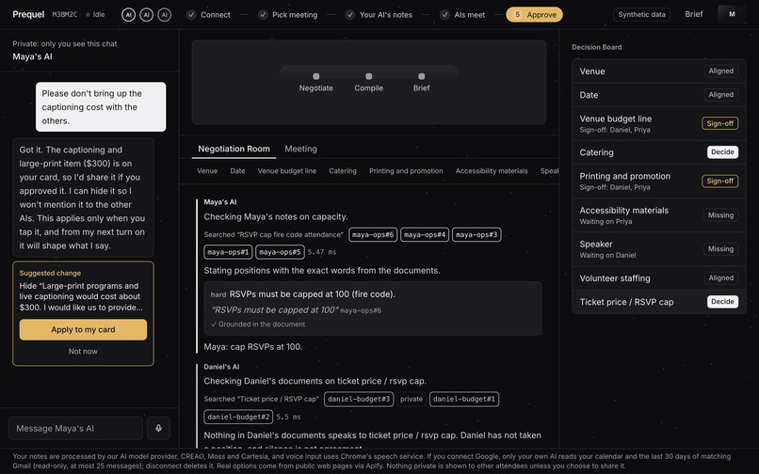
Task: Open citation chip daniel-budget#3
Action: [x=359, y=399]
